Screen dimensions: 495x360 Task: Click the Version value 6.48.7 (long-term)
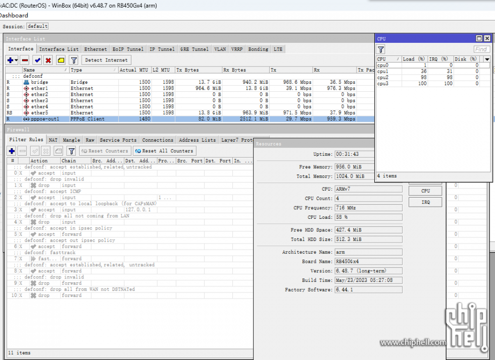click(x=368, y=271)
